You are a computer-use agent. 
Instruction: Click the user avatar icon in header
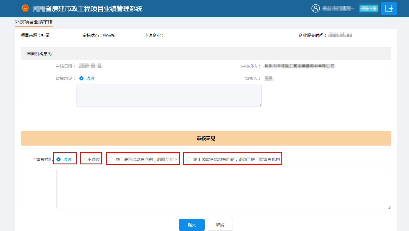click(315, 9)
